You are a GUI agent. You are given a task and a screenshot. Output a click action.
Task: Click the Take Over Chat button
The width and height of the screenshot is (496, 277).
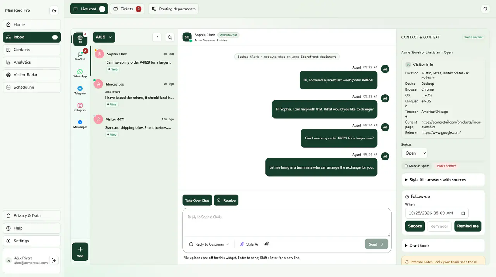pos(197,200)
